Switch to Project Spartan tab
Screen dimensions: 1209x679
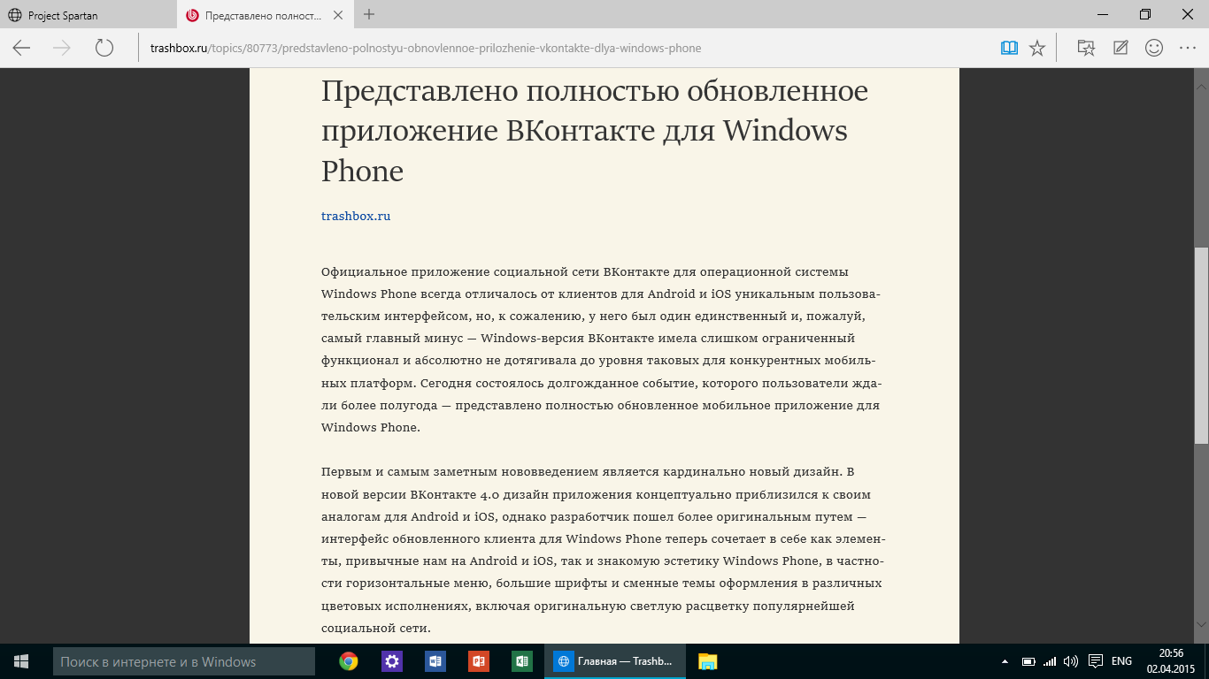click(89, 15)
